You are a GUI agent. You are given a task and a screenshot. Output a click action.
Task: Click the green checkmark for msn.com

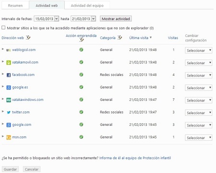tap(81, 137)
